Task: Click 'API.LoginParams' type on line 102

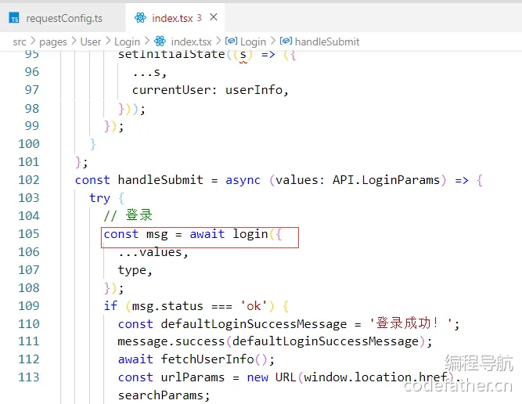Action: click(386, 180)
